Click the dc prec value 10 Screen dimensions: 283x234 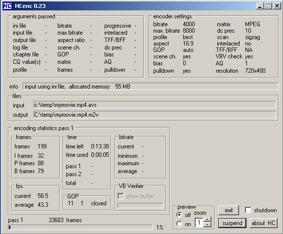pos(248,31)
